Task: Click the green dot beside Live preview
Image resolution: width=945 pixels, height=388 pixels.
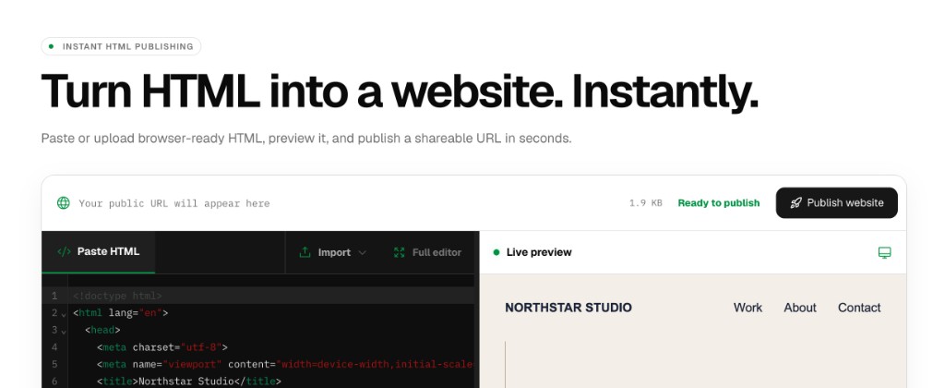Action: coord(496,252)
